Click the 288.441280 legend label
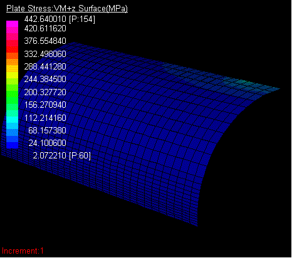Viewport: 292px width, 258px height. coord(45,66)
